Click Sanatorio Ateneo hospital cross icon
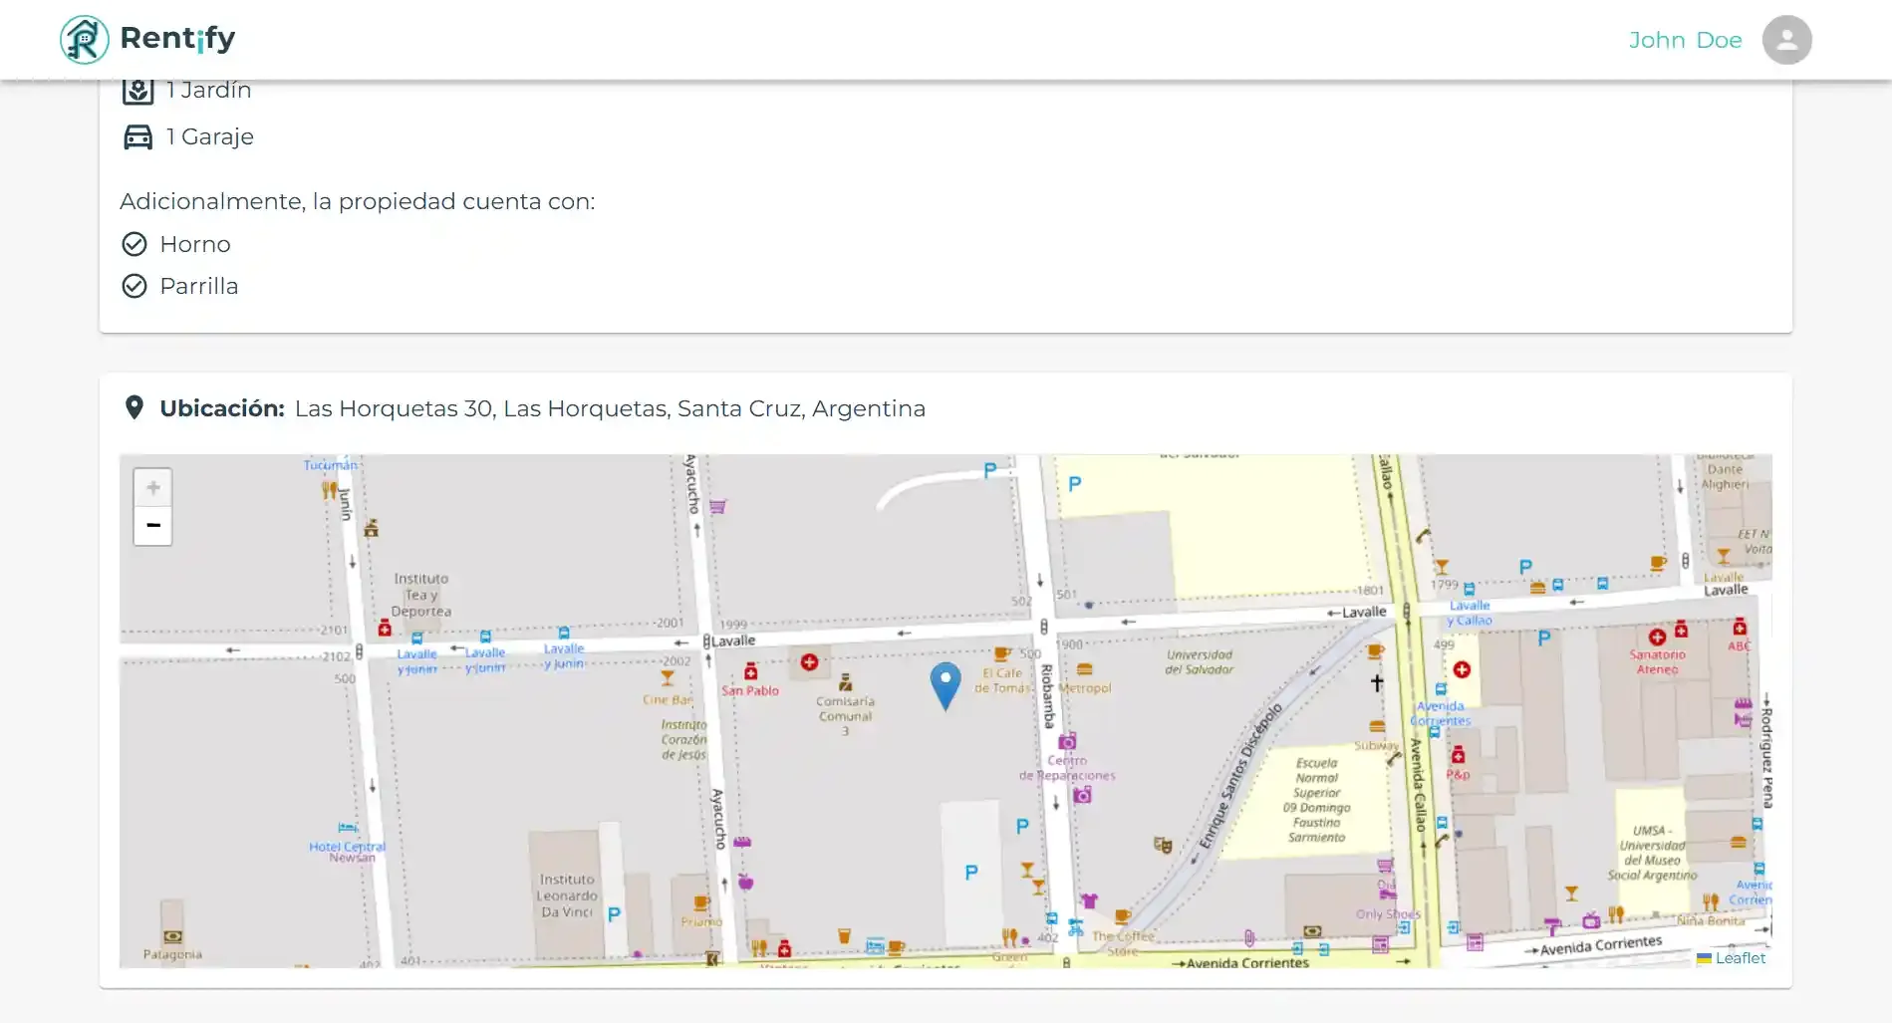This screenshot has height=1023, width=1892. click(x=1657, y=637)
